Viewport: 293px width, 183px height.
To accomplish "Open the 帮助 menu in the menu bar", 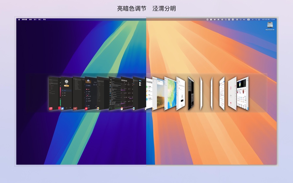I will (x=44, y=19).
